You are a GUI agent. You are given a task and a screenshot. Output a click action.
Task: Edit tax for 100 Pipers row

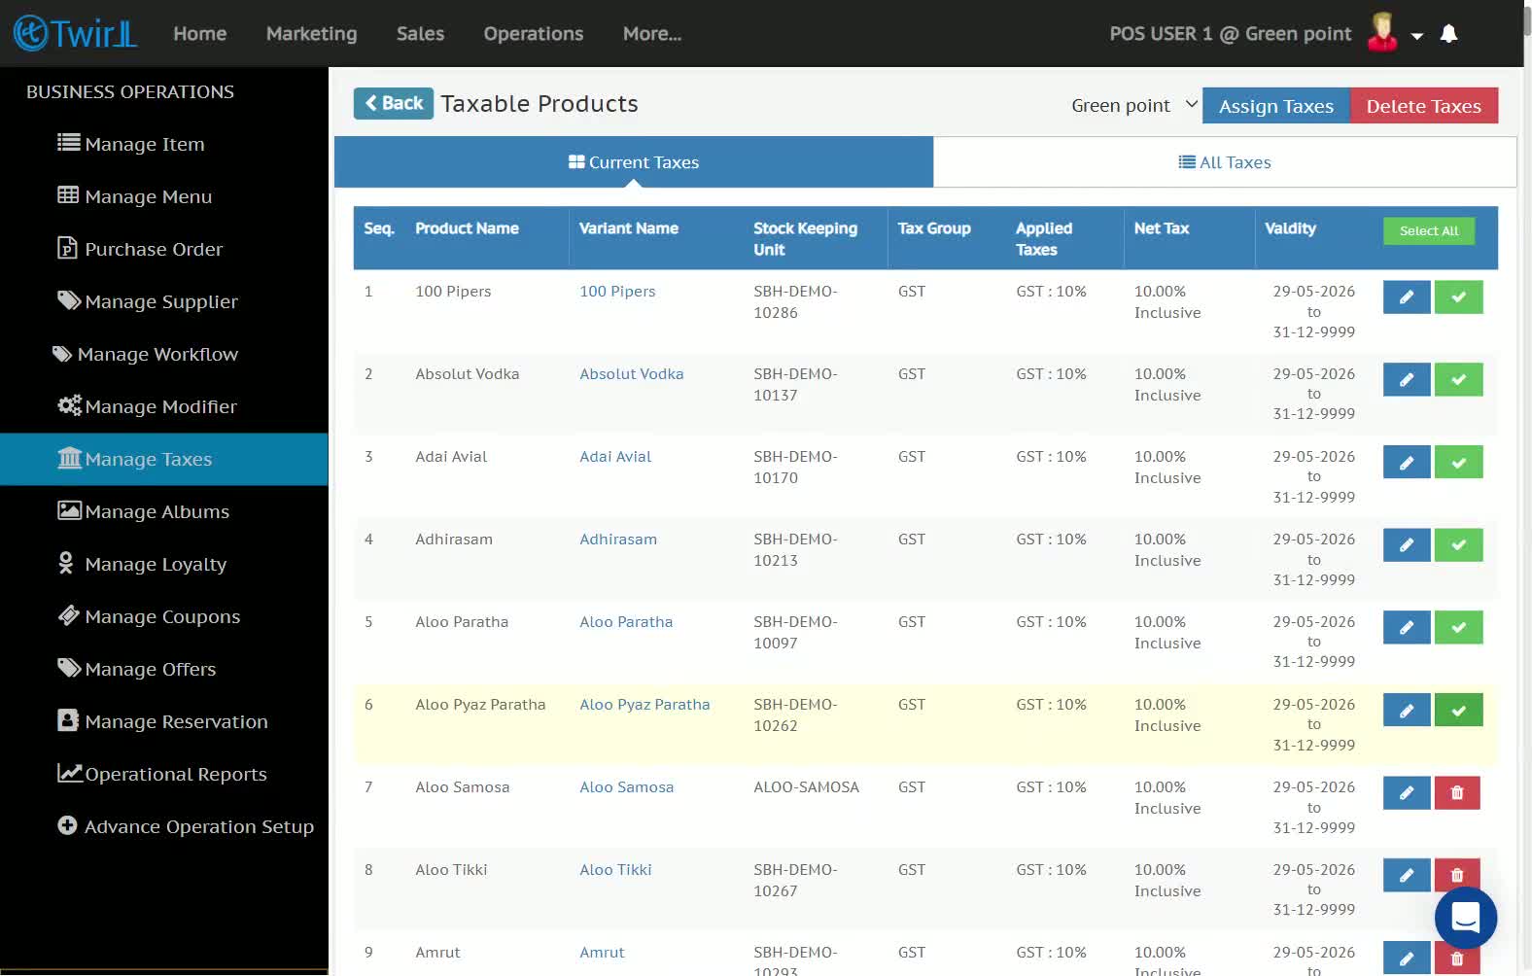(x=1407, y=296)
